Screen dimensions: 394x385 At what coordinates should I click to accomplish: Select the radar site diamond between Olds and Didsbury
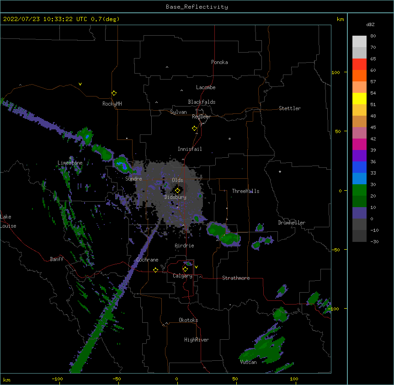[177, 191]
